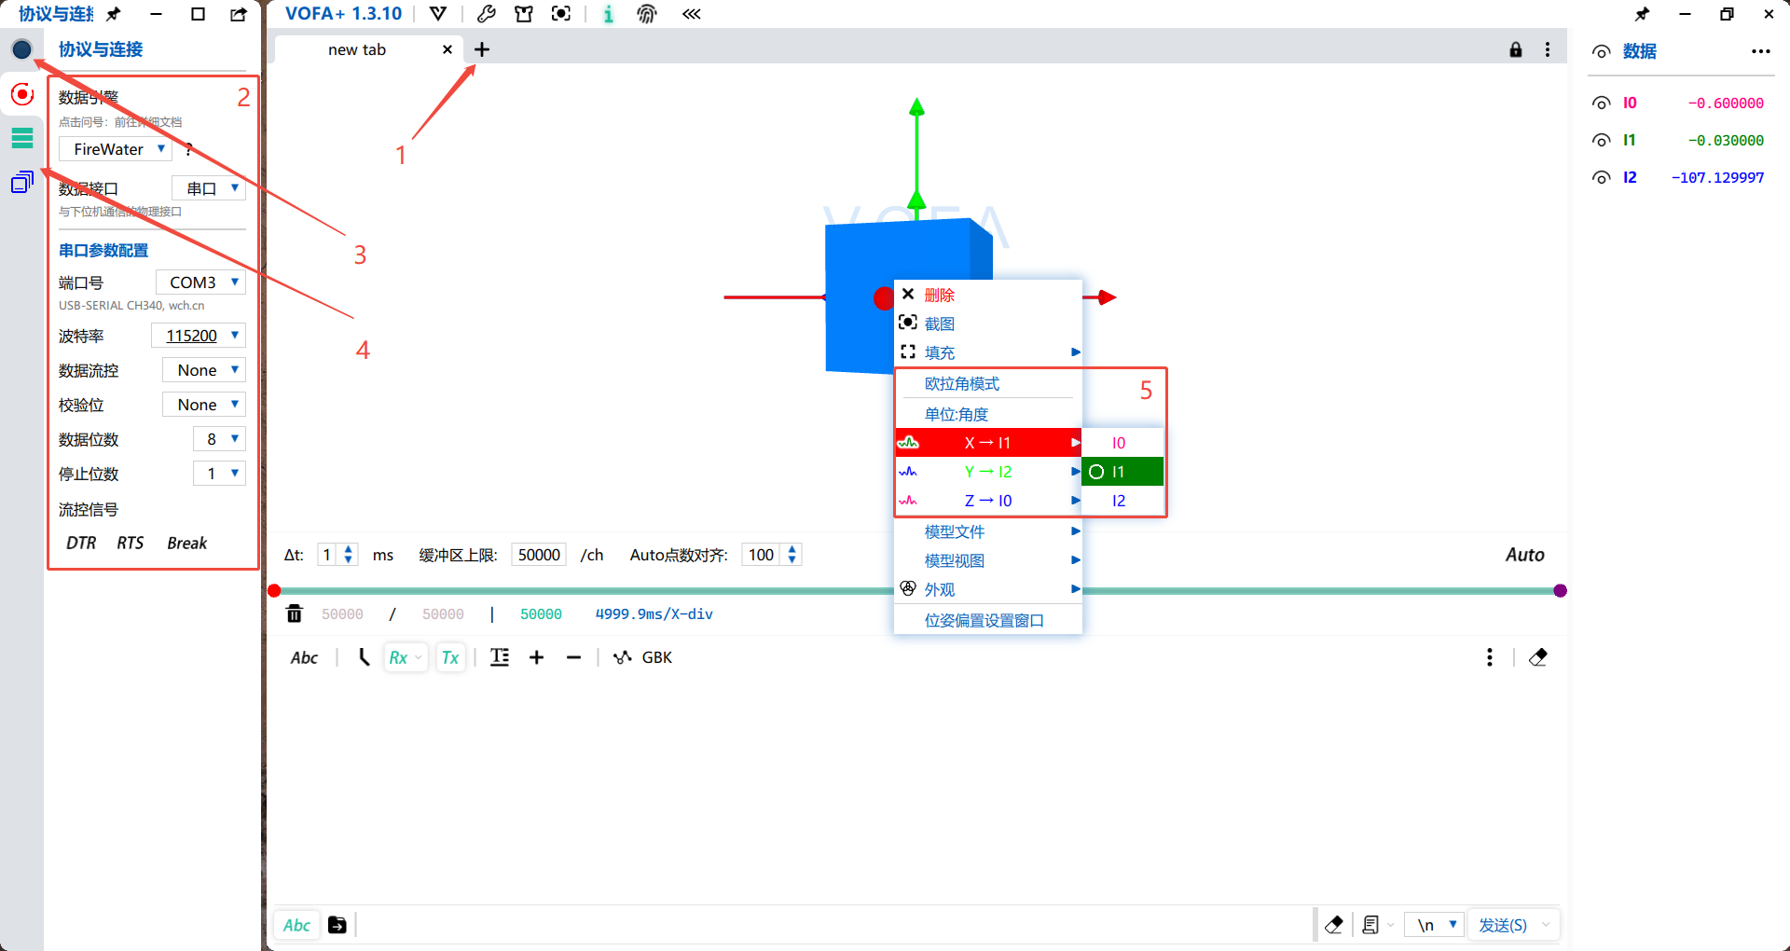
Task: Open the 模型文件 submenu
Action: point(988,531)
